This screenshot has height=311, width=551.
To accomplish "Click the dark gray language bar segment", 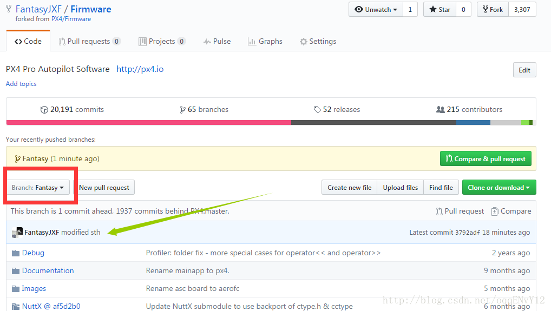I will (373, 122).
